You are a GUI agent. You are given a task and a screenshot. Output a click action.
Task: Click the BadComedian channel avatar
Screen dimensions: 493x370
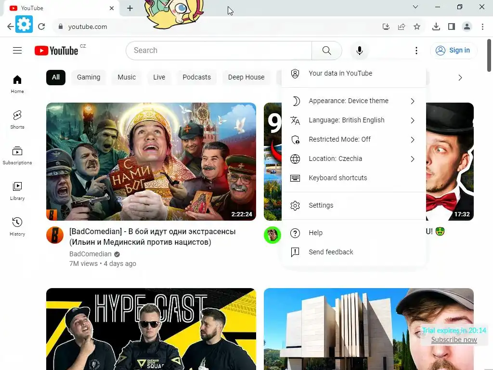[x=55, y=235]
